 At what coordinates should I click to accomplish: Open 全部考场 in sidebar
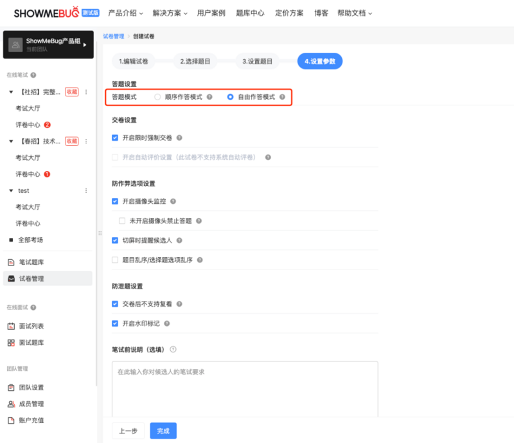pos(30,240)
